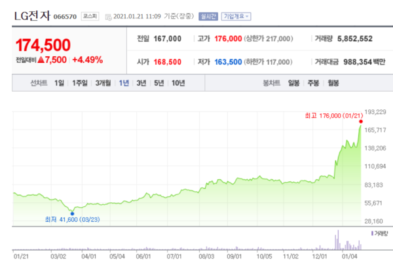The width and height of the screenshot is (393, 267).
Task: Open the 주봉 weekly candle chart
Action: [x=313, y=83]
